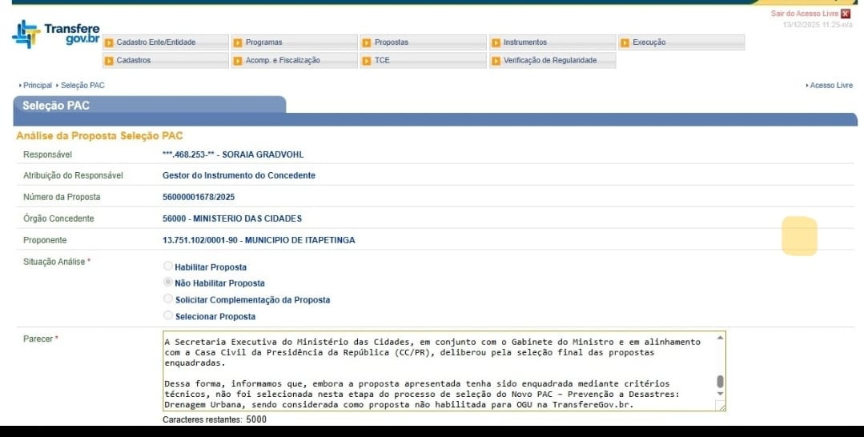Click the Seleção PAC tab header
This screenshot has height=437, width=864.
click(56, 106)
